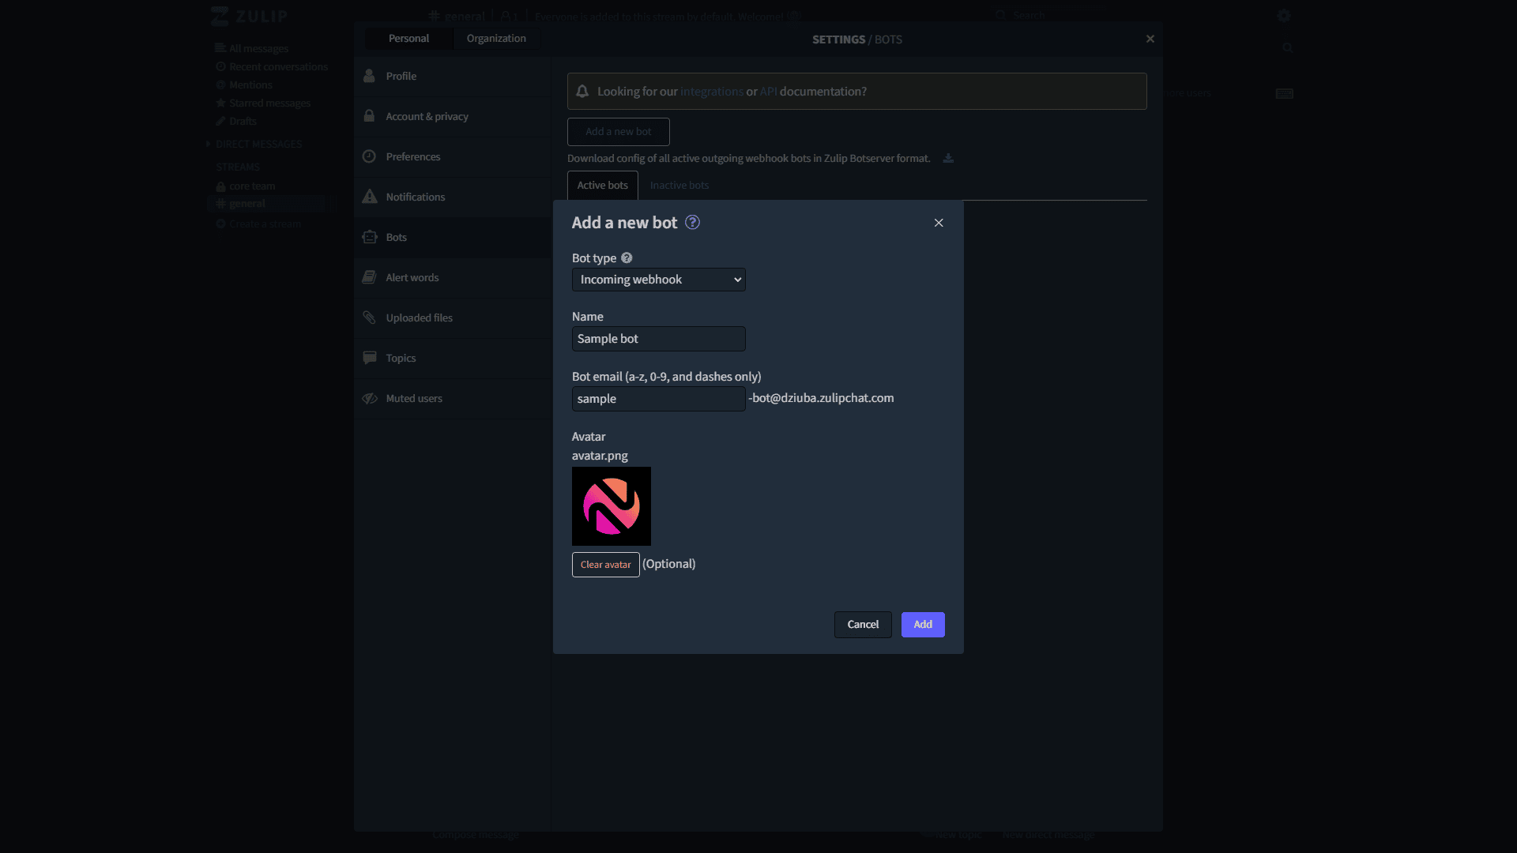Image resolution: width=1517 pixels, height=853 pixels.
Task: Click the Notifications warning triangle icon
Action: [369, 197]
